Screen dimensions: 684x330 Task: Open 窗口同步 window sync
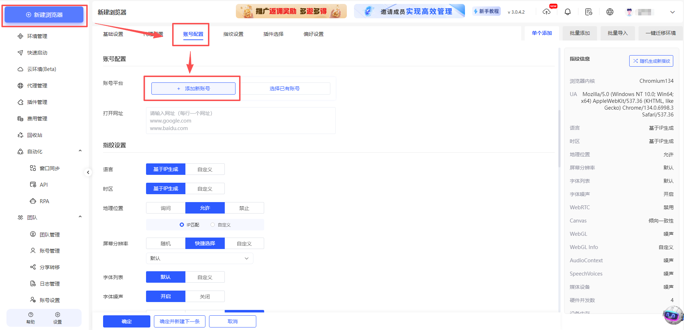coord(49,168)
